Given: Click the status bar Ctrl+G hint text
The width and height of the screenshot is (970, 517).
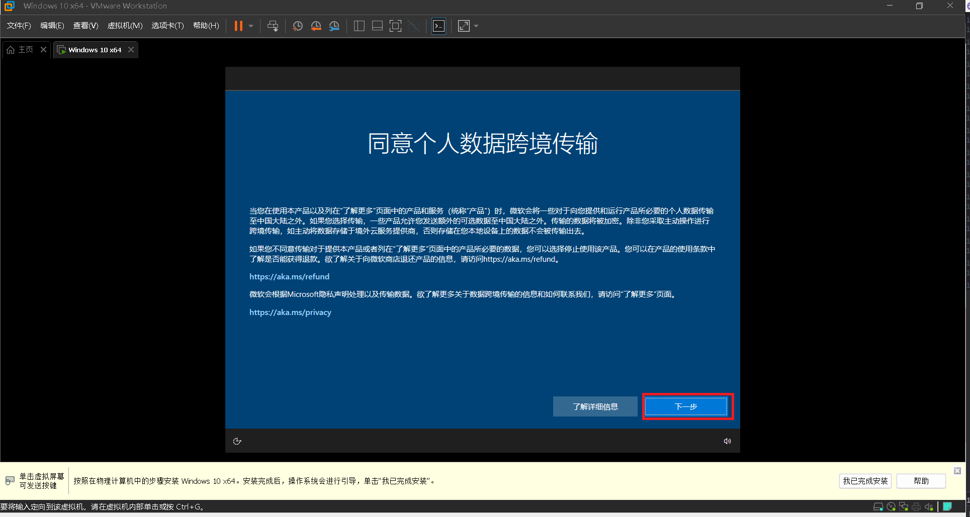Looking at the screenshot, I should 103,506.
